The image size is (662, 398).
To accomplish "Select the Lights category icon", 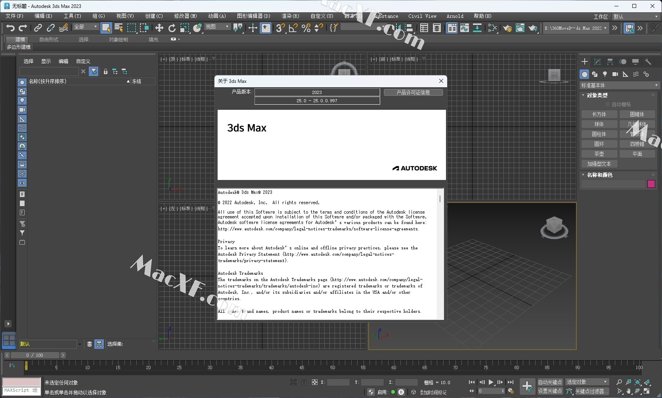I will tap(605, 74).
